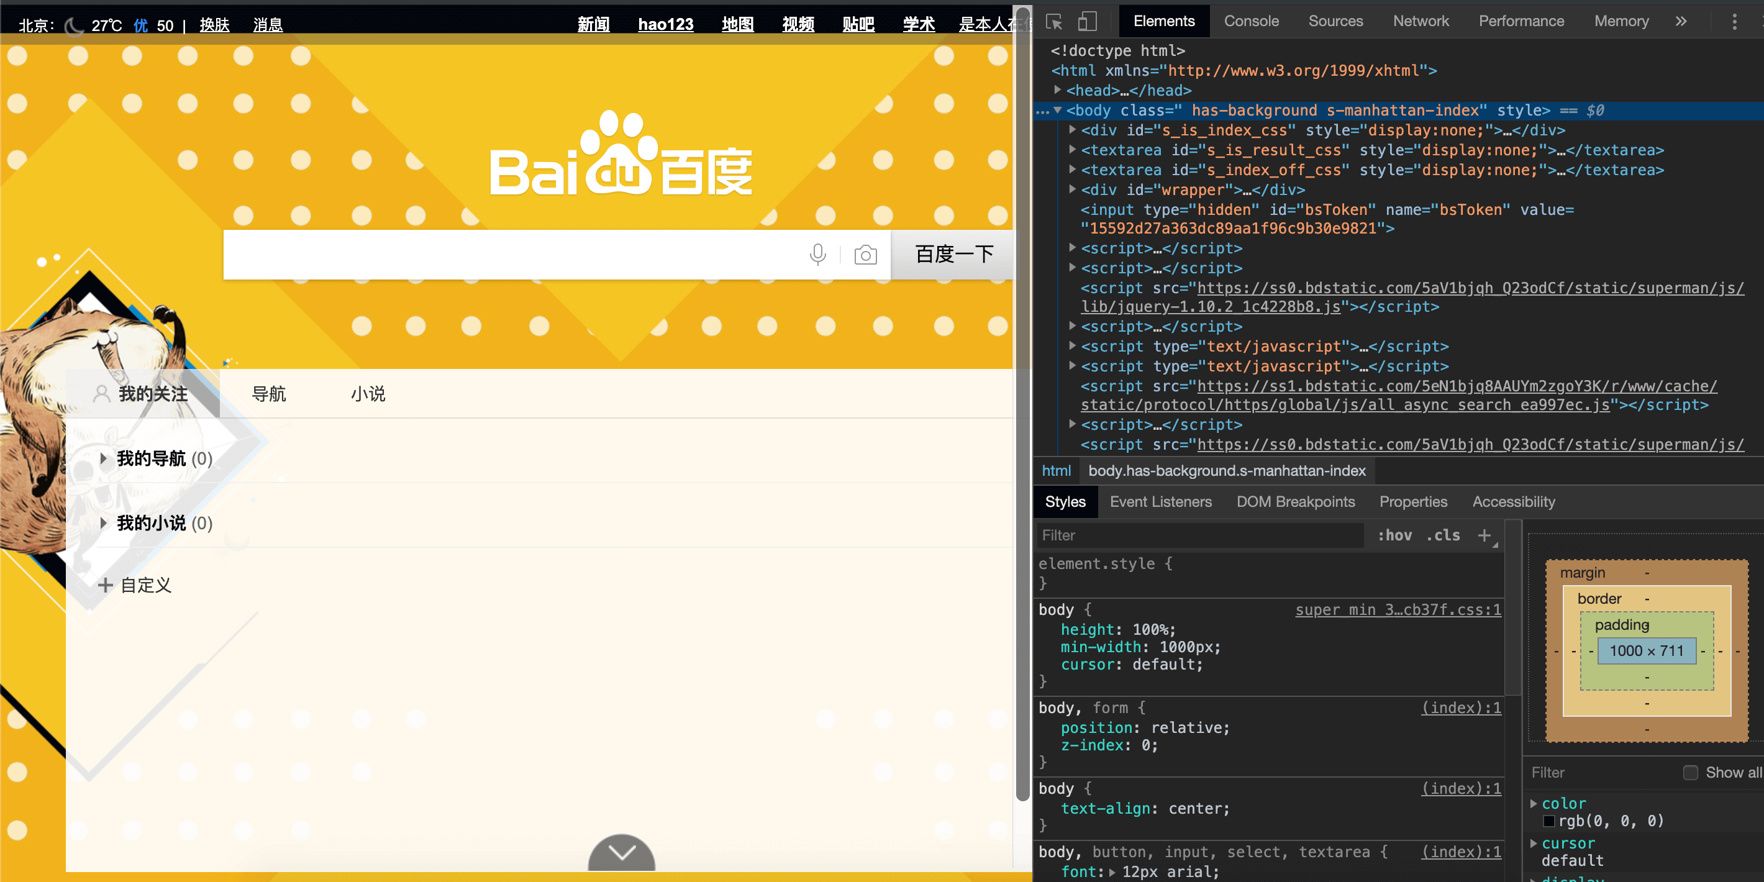Open the Memory tab

(x=1621, y=21)
